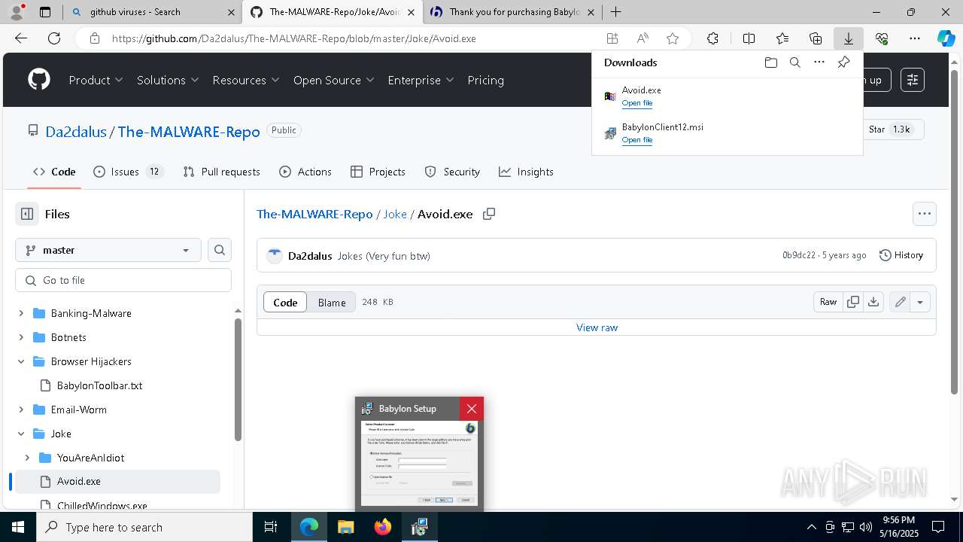The height and width of the screenshot is (542, 963).
Task: Open Task View on taskbar
Action: click(271, 527)
